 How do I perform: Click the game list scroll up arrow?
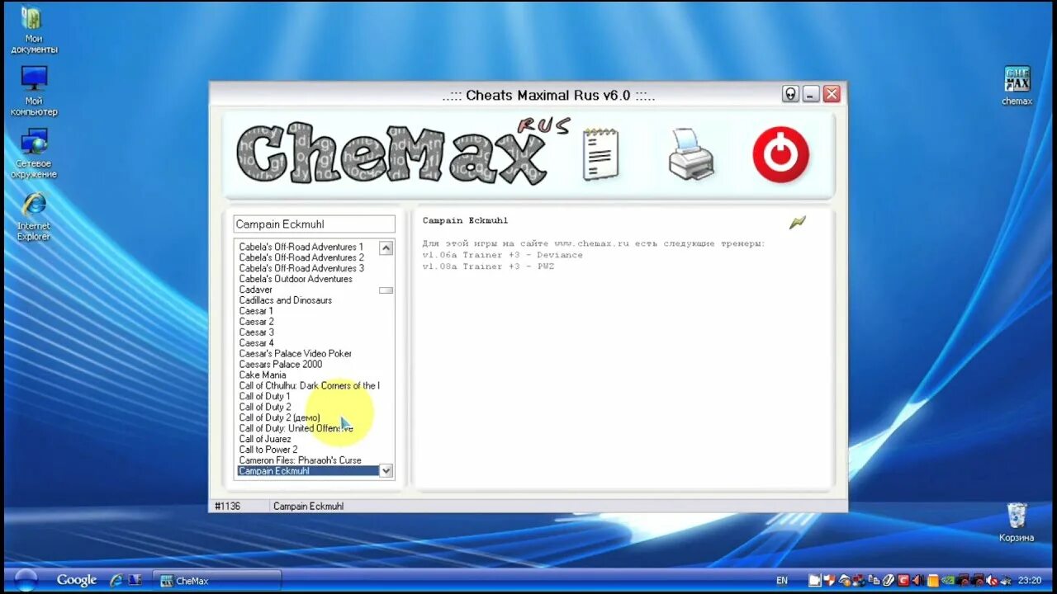click(386, 247)
